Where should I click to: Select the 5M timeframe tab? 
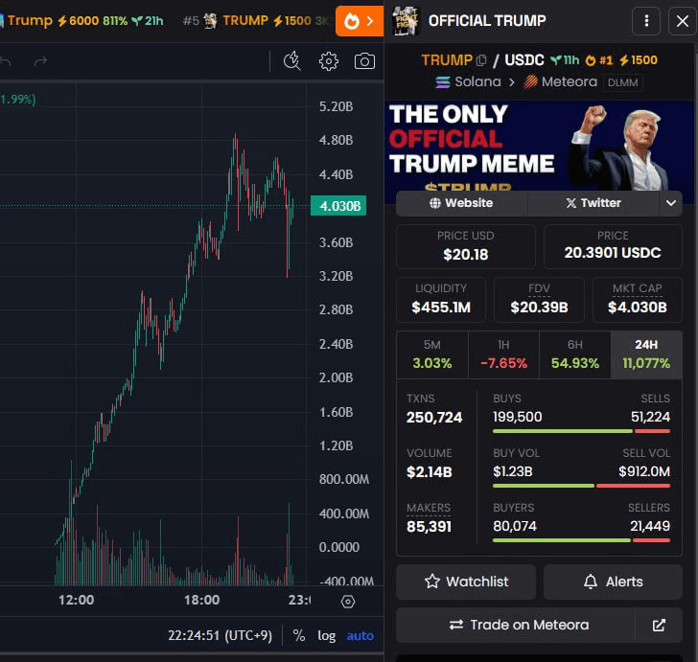click(431, 354)
